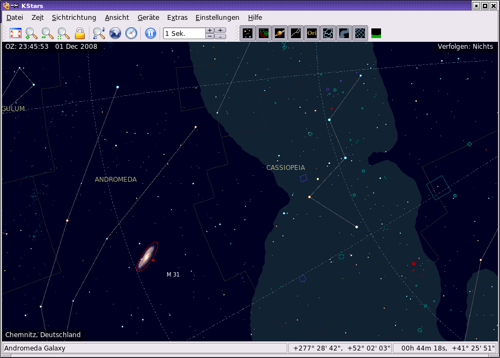Toggle the solar system planet display
The image size is (500, 358).
click(280, 33)
